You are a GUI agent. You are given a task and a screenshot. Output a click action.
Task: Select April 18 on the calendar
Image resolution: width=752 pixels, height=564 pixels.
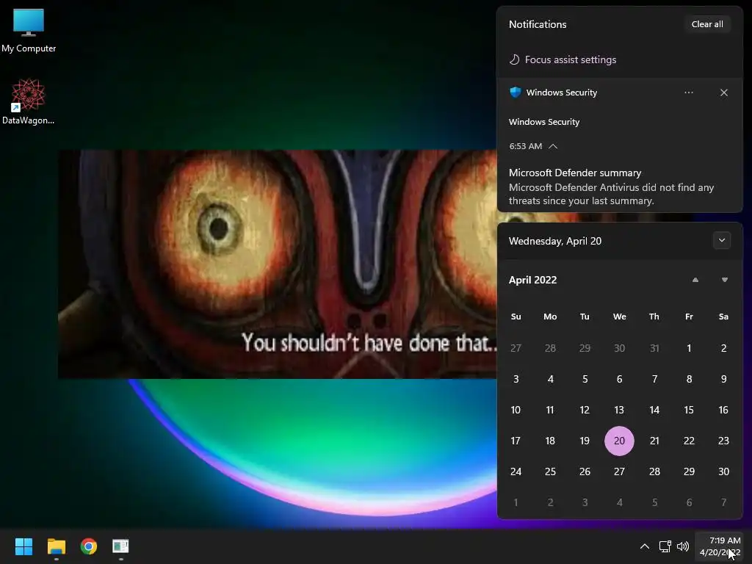coord(550,441)
